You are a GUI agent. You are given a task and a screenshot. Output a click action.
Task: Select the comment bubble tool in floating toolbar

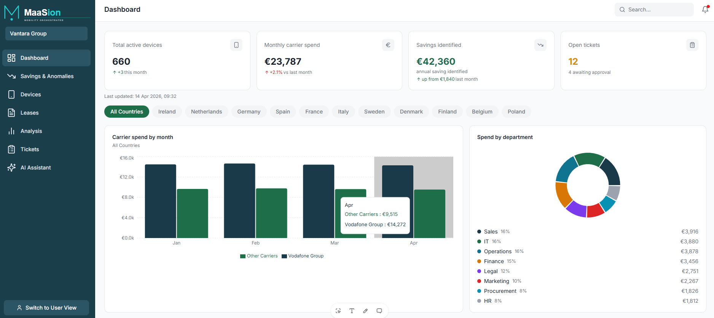pos(379,311)
